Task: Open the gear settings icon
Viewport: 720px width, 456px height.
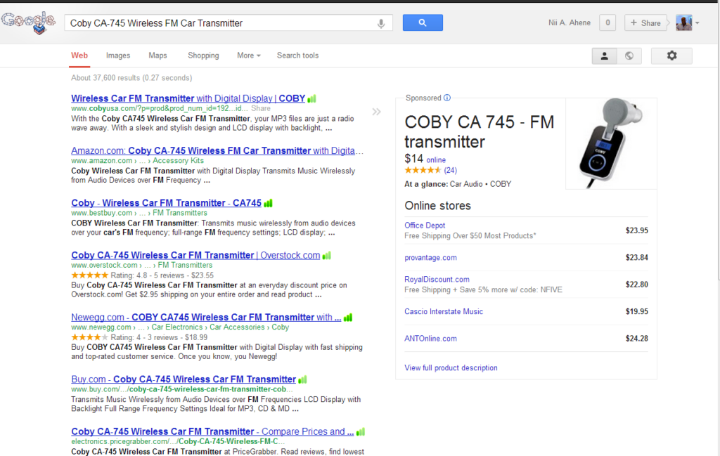Action: click(671, 56)
